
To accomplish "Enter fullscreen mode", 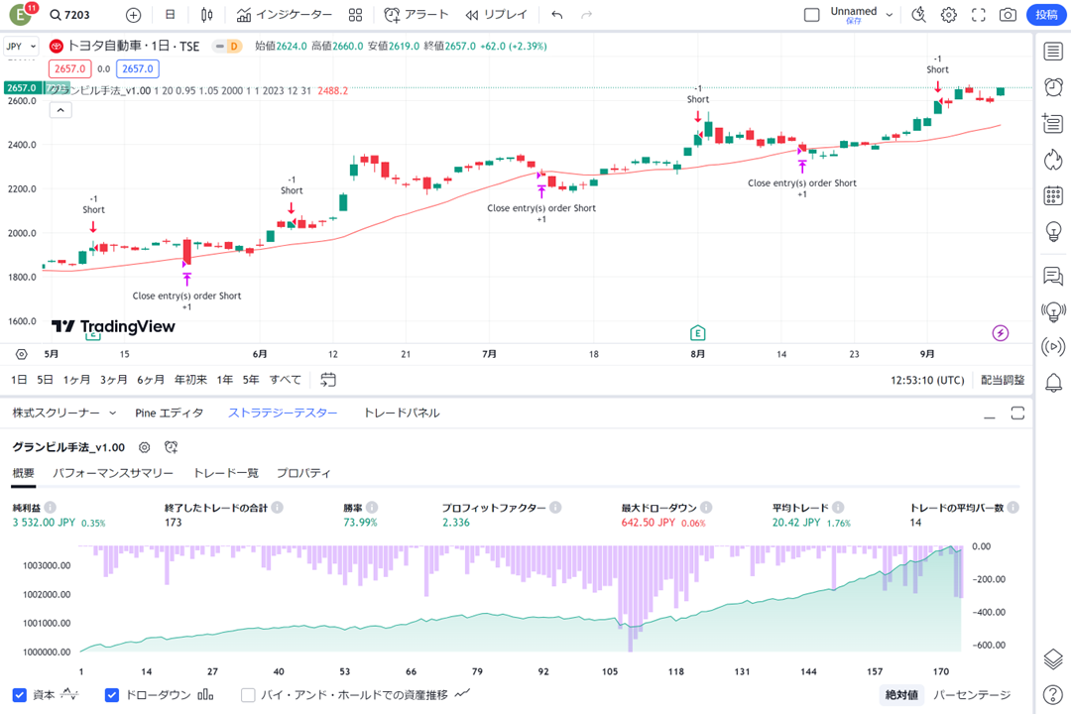I will (x=978, y=15).
